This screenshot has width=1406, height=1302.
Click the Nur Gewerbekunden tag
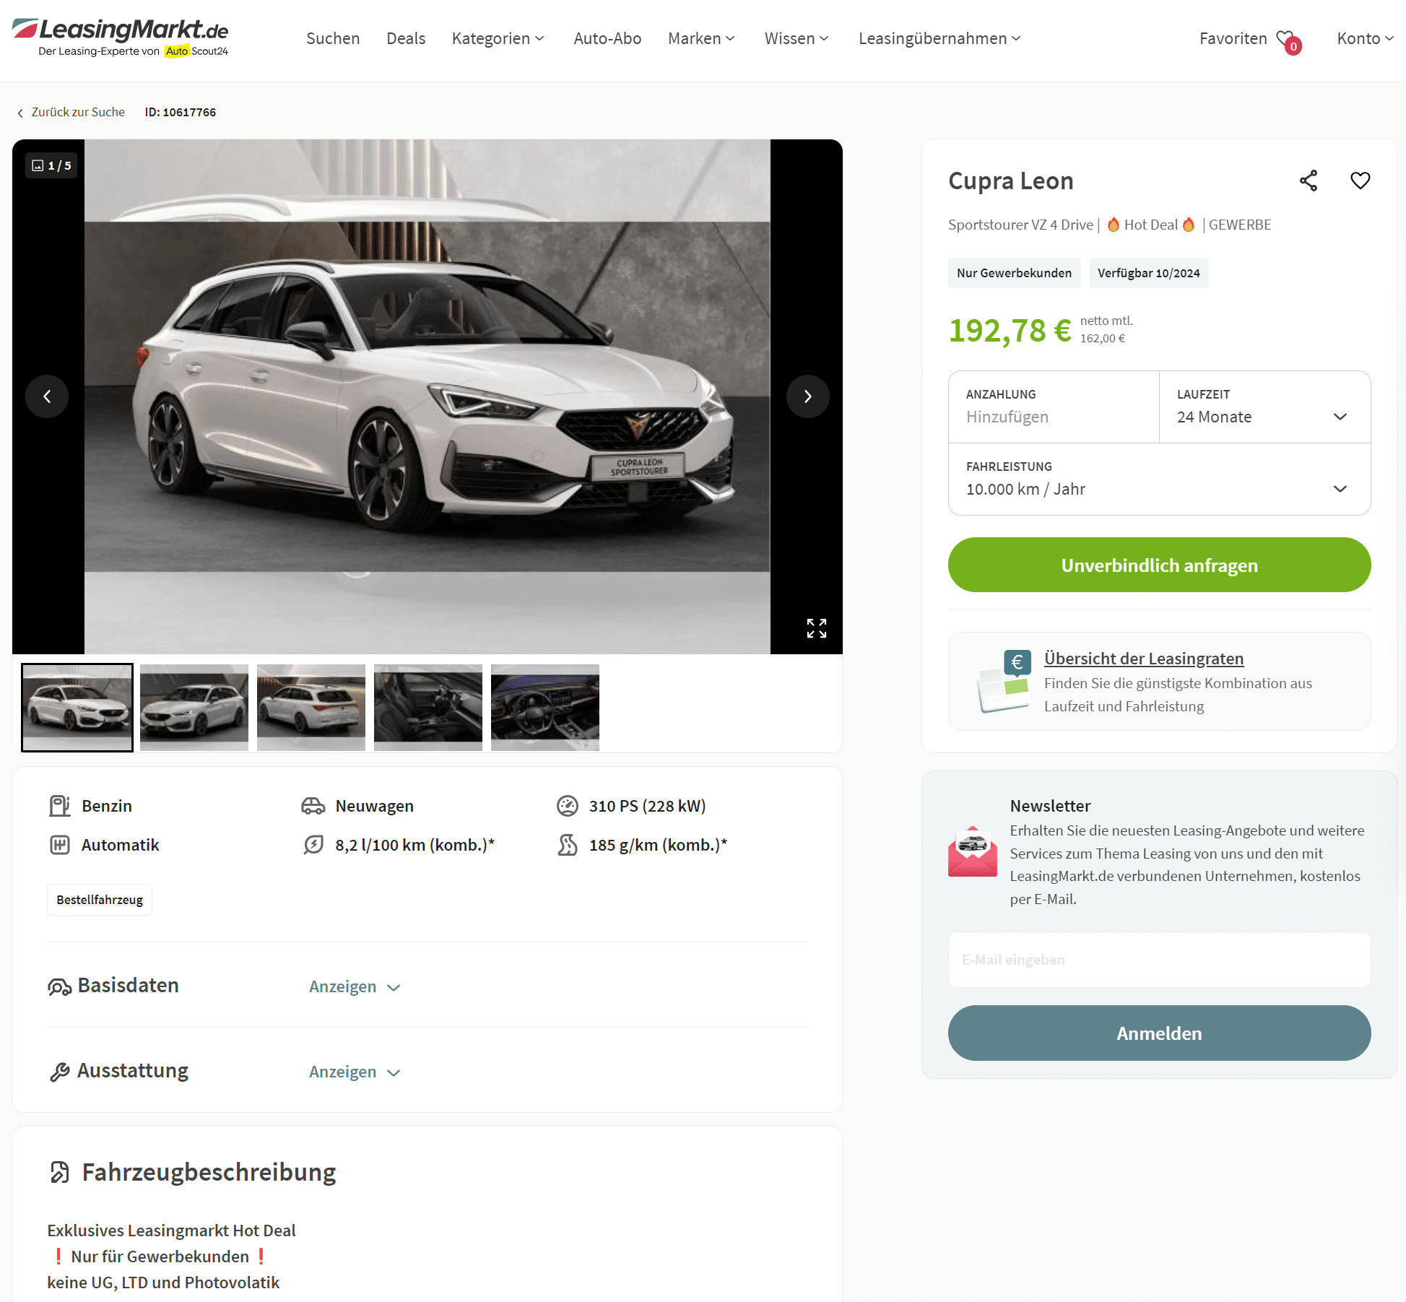click(x=1014, y=273)
